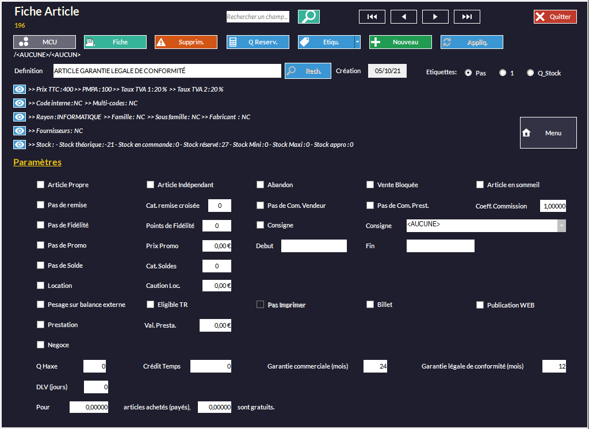
Task: Select the Q_Stock etiquettes radio button
Action: 530,73
